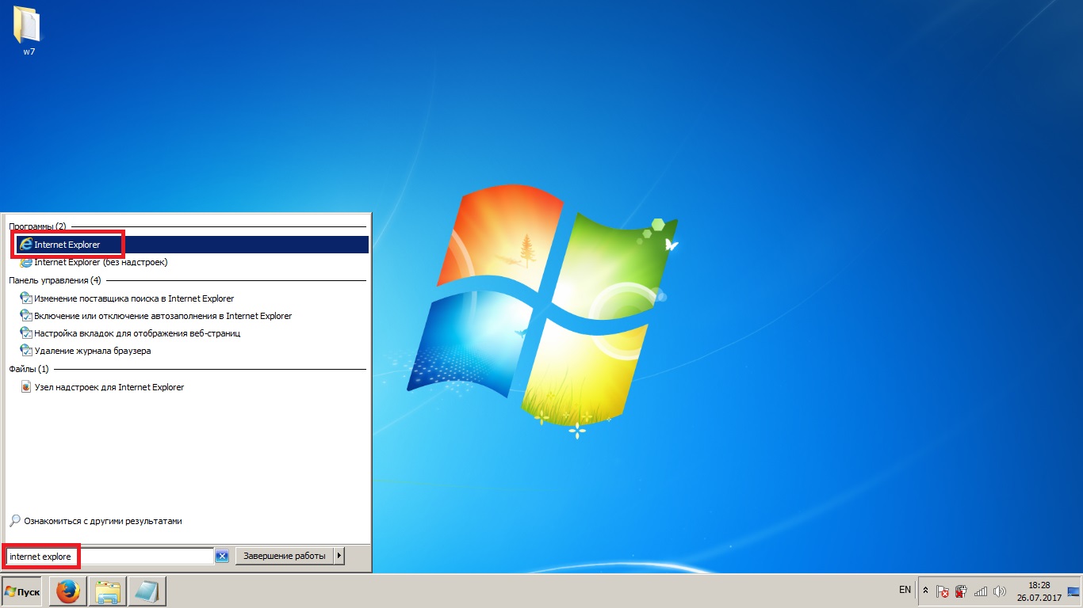1083x608 pixels.
Task: Launch Firefox from the taskbar
Action: click(x=68, y=591)
